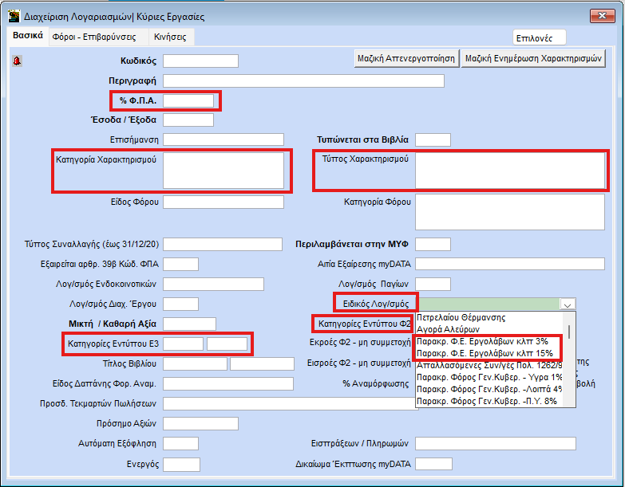Viewport: 625px width, 487px height.
Task: Pick Παρακρ. Φ.Ε. Εργολάβων κλπ 3% option
Action: [x=482, y=341]
